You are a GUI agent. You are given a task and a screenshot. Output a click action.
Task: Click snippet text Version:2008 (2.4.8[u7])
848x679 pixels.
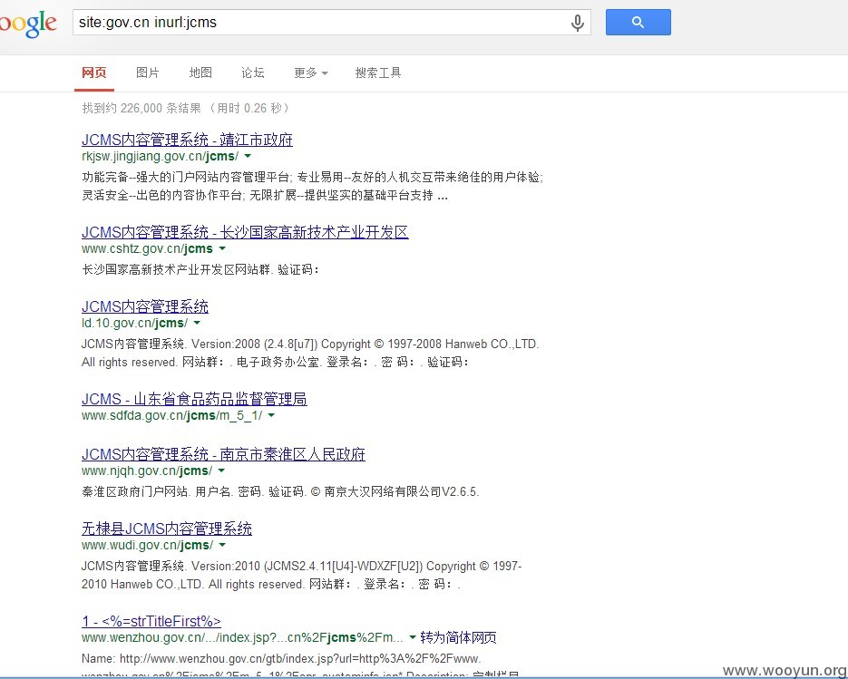click(255, 344)
